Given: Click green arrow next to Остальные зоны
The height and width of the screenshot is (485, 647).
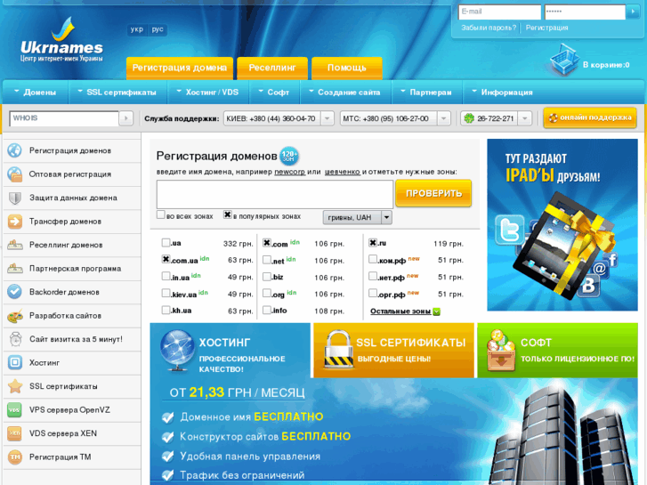Looking at the screenshot, I should point(437,311).
